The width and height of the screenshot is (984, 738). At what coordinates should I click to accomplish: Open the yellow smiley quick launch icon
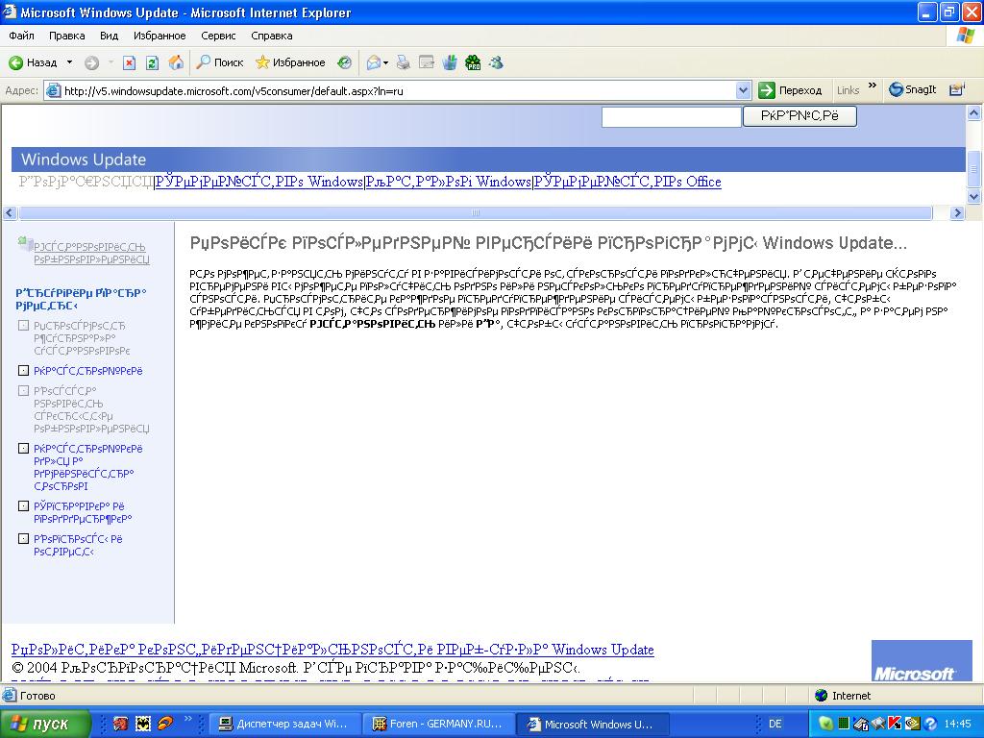click(x=143, y=724)
